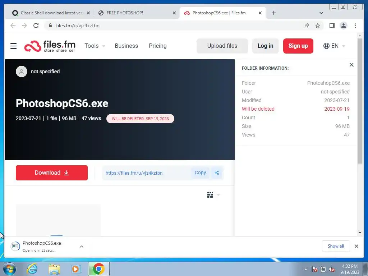The height and width of the screenshot is (276, 368).
Task: Click the file thumbnail placeholder
Action: coord(58,220)
